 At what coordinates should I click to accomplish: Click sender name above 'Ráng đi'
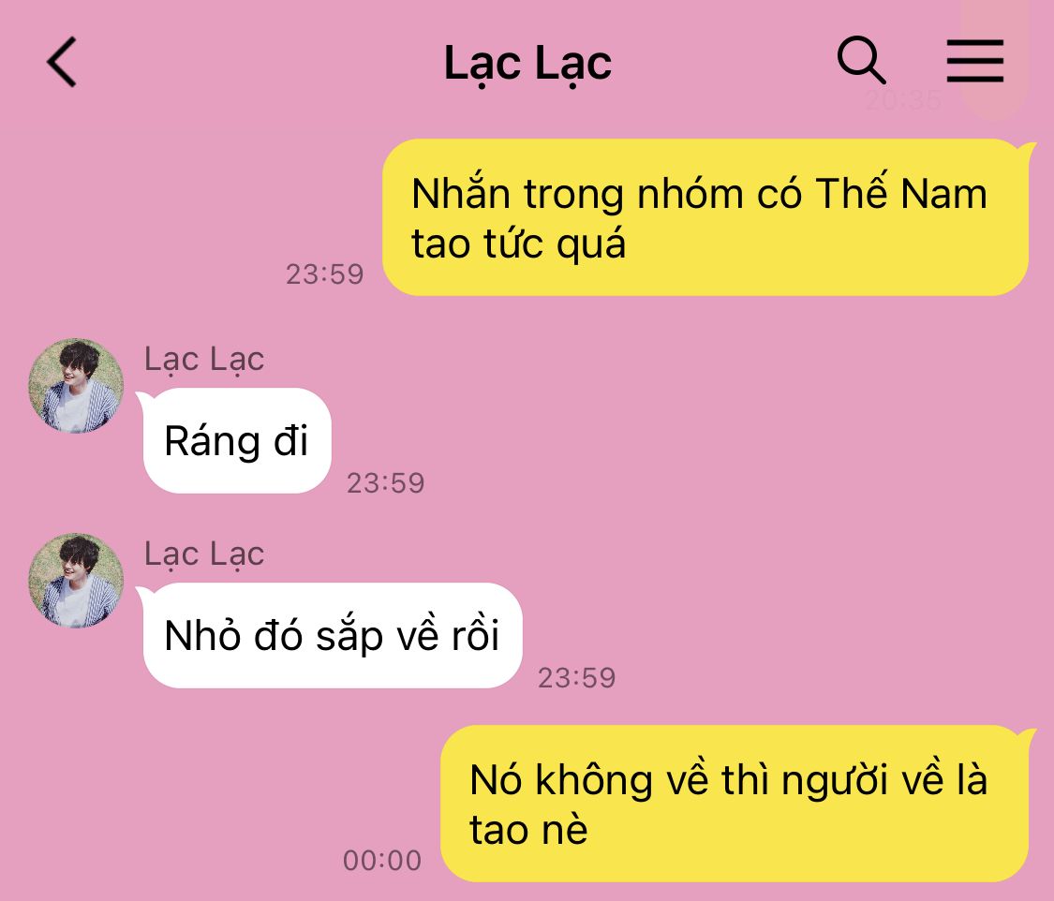click(x=204, y=360)
